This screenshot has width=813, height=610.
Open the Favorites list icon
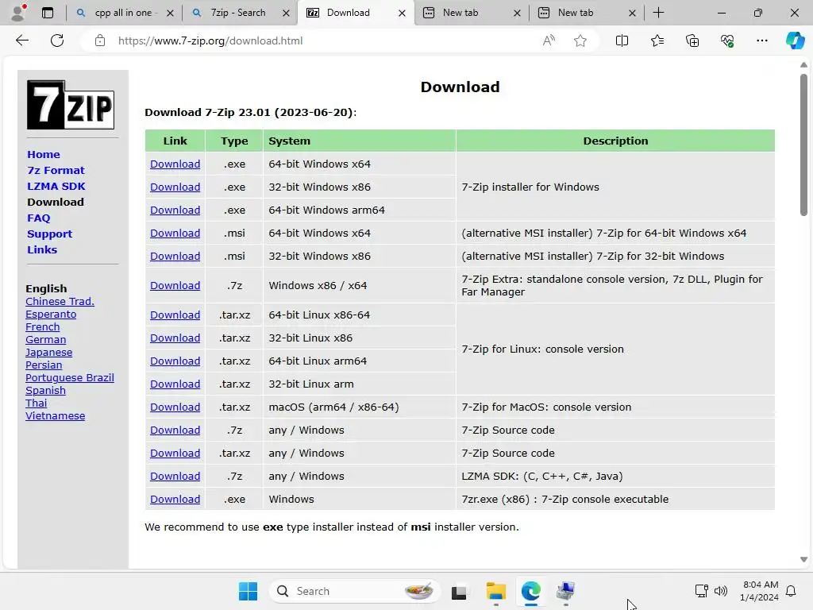657,41
